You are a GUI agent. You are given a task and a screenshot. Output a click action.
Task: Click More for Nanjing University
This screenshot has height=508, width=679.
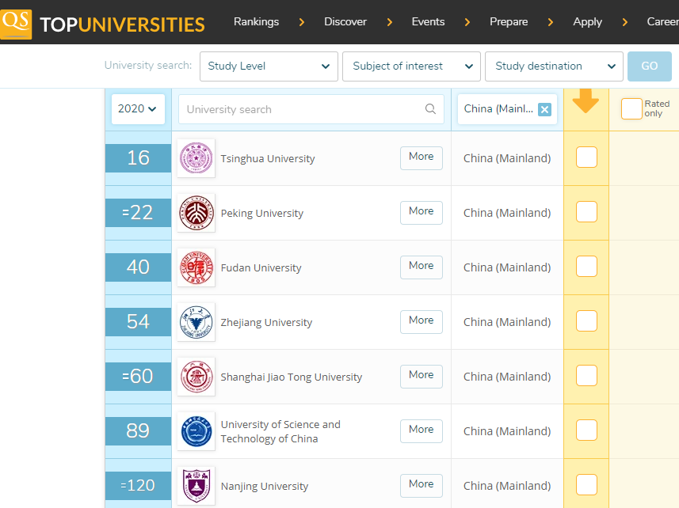tap(422, 485)
